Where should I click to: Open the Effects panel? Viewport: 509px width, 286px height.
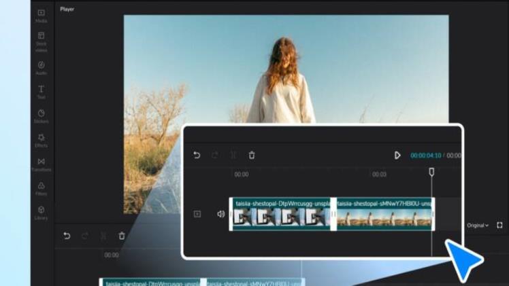[41, 140]
